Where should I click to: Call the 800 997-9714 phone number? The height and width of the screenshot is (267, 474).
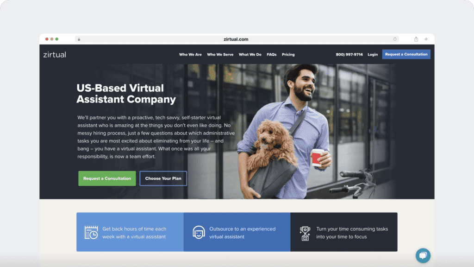pos(348,54)
